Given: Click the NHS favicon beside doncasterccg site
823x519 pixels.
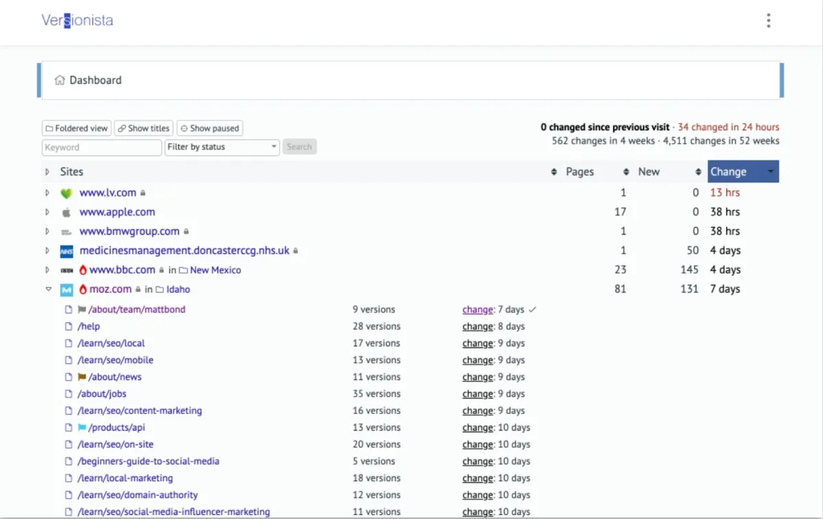Looking at the screenshot, I should point(67,251).
